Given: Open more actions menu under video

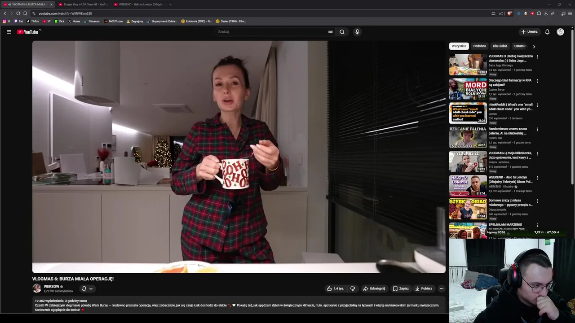Looking at the screenshot, I should tap(442, 288).
